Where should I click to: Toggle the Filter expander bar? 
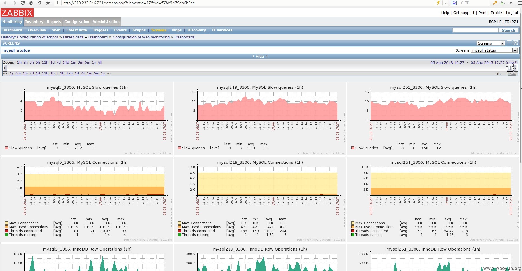[260, 56]
